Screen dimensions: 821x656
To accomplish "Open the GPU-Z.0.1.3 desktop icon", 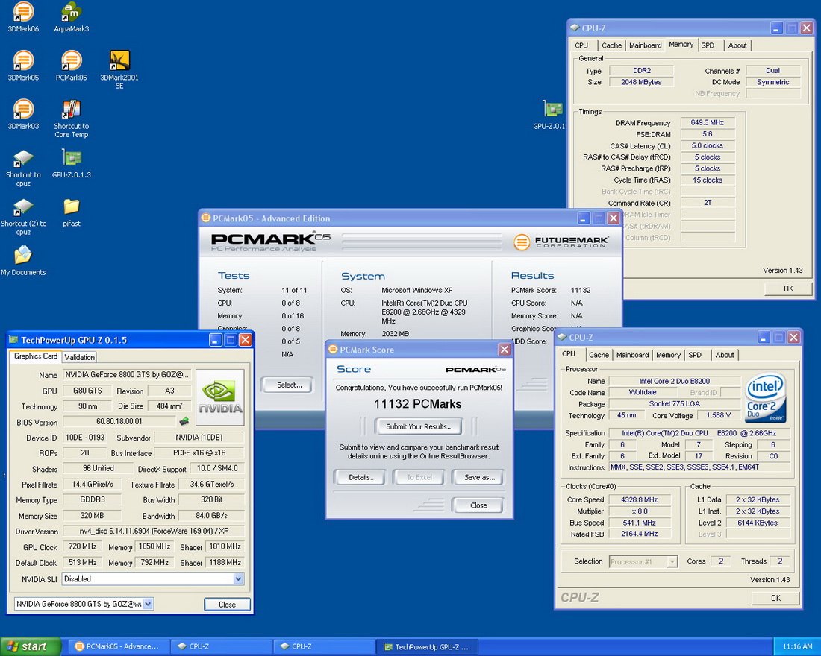I will tap(71, 163).
